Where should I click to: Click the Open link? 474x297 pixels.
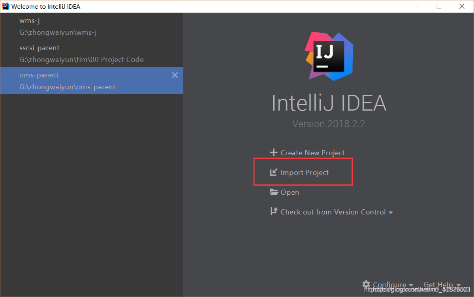tap(290, 192)
